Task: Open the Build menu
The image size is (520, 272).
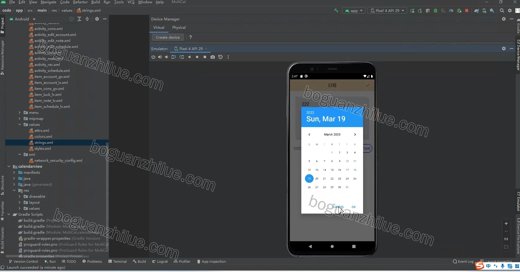Action: coord(96,2)
